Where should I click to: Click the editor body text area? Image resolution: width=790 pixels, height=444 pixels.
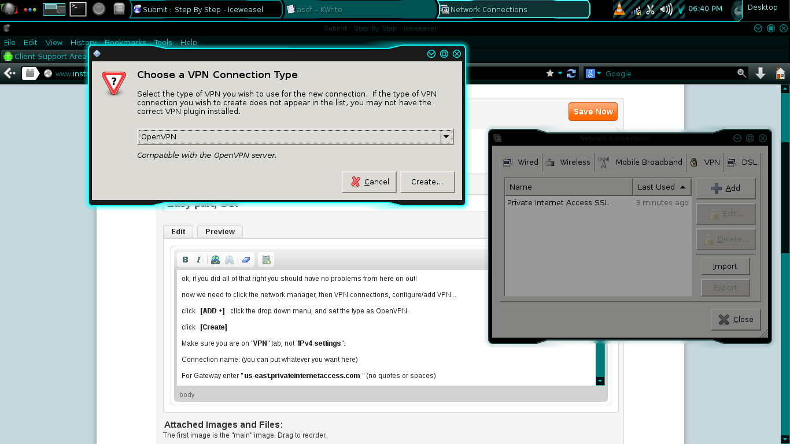[386, 327]
